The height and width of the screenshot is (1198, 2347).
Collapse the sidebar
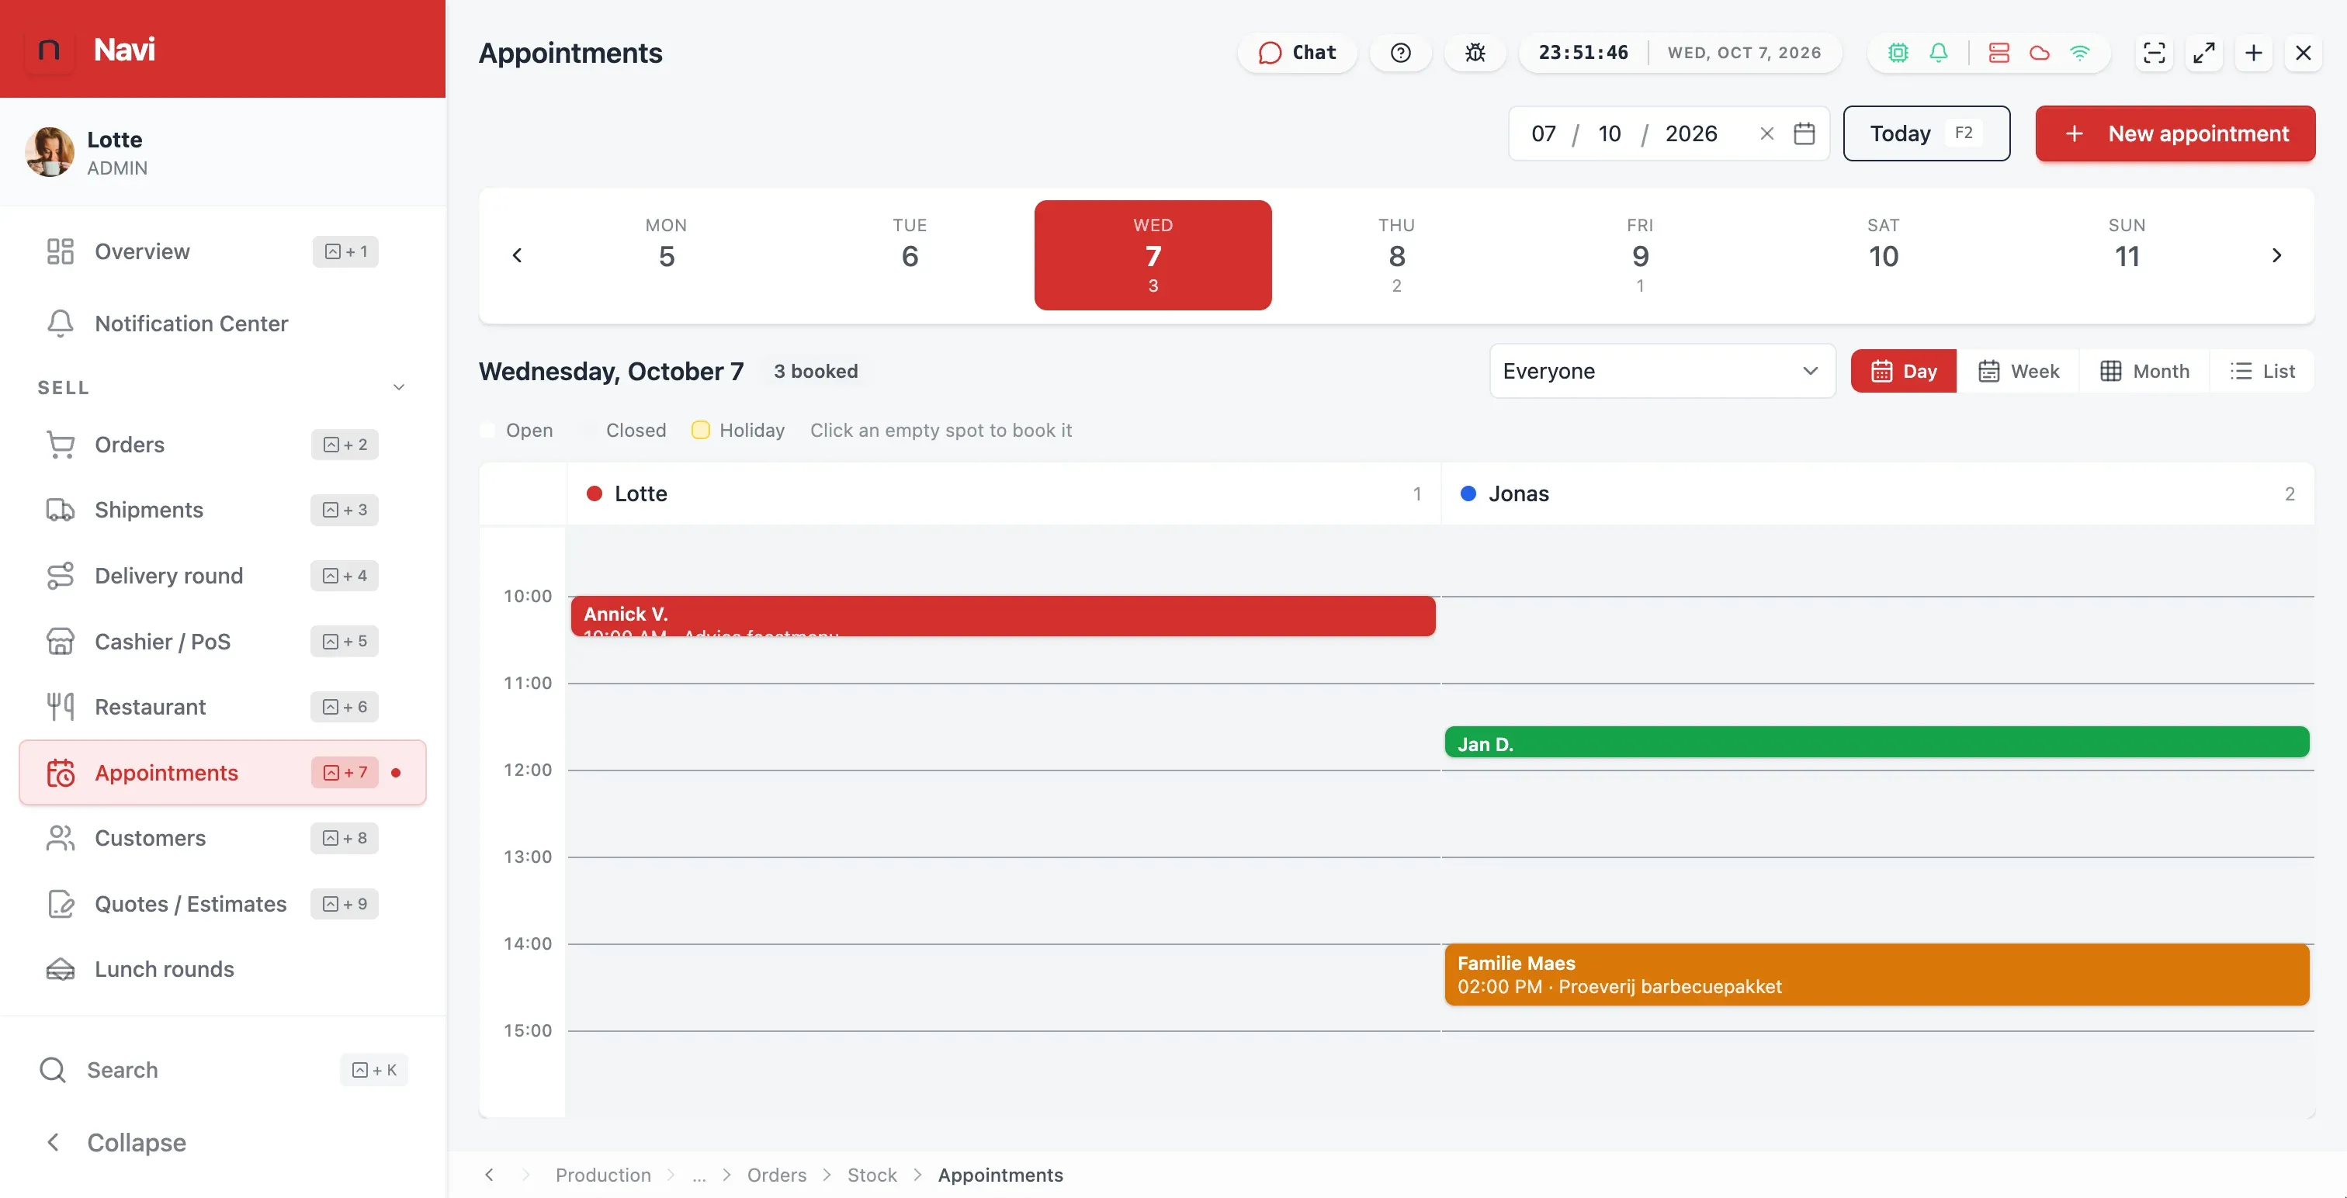[x=116, y=1142]
